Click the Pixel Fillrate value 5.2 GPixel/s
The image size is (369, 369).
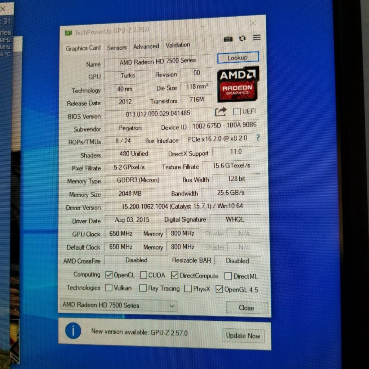129,167
